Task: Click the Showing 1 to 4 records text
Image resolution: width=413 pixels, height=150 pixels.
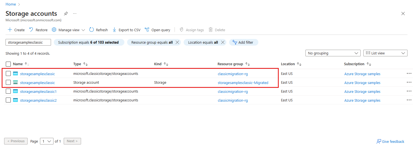Action: pos(28,53)
